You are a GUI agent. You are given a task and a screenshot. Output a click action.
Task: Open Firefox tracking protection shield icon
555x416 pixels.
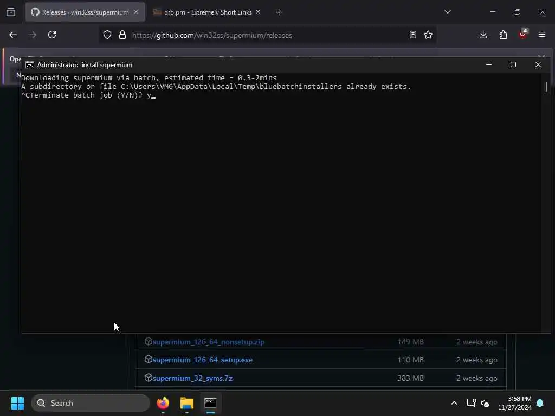[107, 35]
